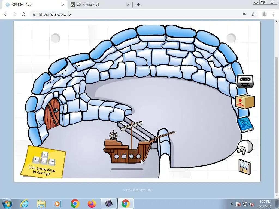Click the scrollbar up arrow
Image resolution: width=279 pixels, height=209 pixels.
pyautogui.click(x=277, y=21)
